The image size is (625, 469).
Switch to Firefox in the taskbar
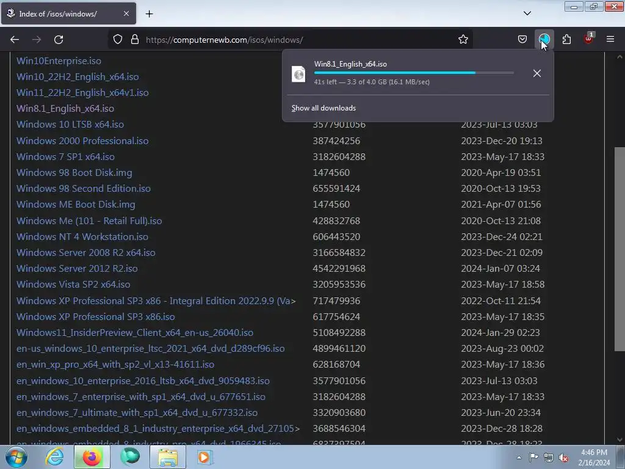92,457
